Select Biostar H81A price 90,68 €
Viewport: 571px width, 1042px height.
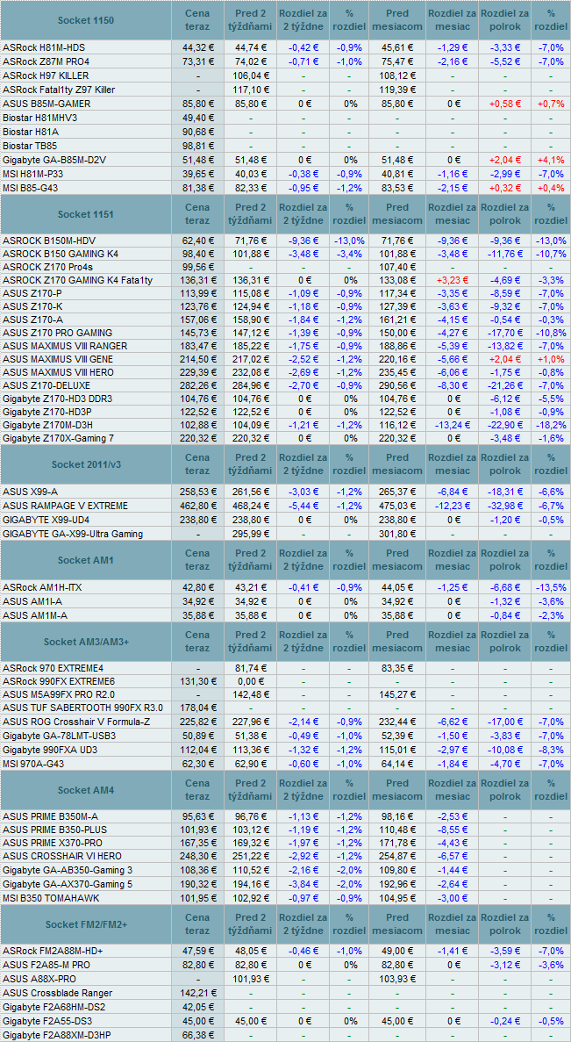pos(197,132)
